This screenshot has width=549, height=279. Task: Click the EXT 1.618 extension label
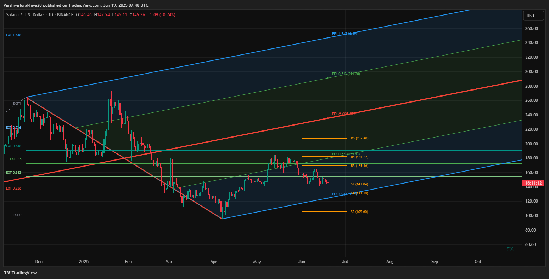[x=13, y=35]
